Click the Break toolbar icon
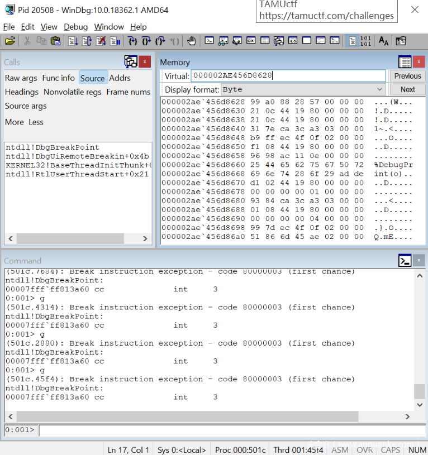The height and width of the screenshot is (455, 428). [115, 41]
